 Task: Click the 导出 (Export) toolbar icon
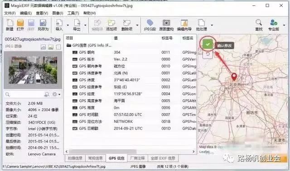(x=77, y=25)
